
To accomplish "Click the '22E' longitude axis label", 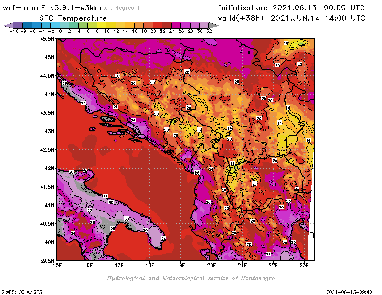I will tap(273, 265).
